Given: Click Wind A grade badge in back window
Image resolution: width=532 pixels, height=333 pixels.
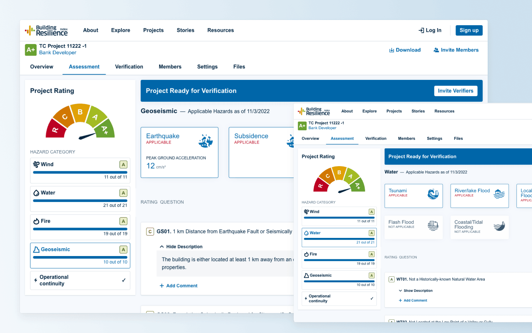Looking at the screenshot, I should pyautogui.click(x=123, y=165).
